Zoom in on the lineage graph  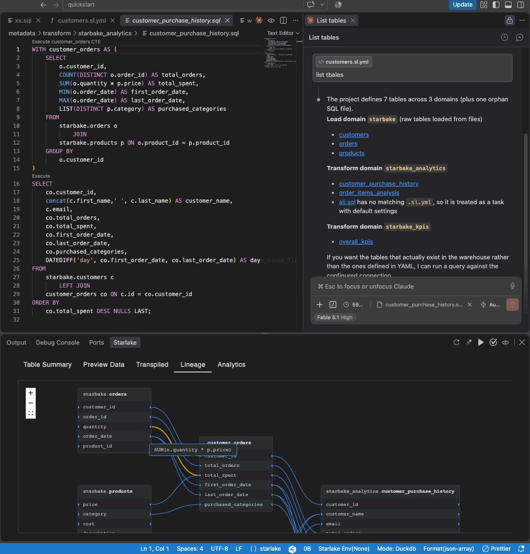(31, 393)
